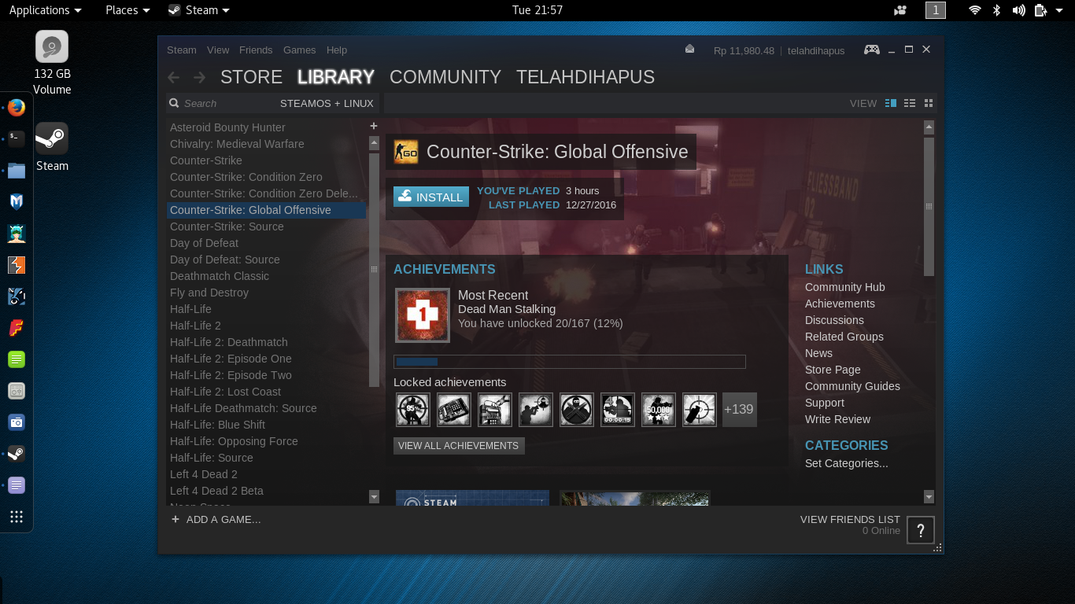Screen dimensions: 1075x604
Task: Open the TELAHDIHAPUS profile tab
Action: click(x=586, y=77)
